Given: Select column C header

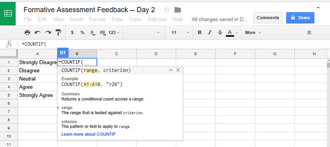Looking at the screenshot, I should pos(116,54).
